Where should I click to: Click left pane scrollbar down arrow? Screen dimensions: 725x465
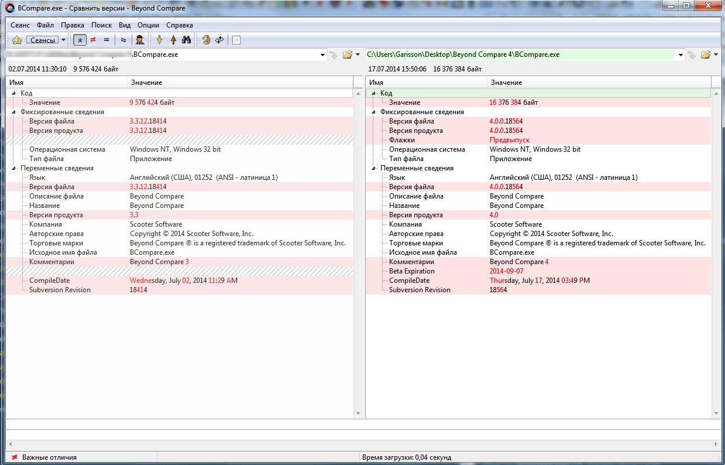click(358, 413)
